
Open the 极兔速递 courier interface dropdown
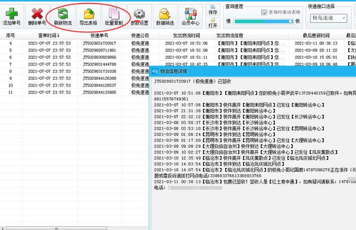click(329, 18)
